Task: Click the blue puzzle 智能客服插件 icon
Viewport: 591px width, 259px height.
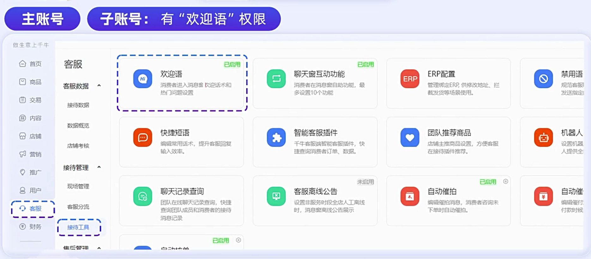Action: pyautogui.click(x=276, y=138)
